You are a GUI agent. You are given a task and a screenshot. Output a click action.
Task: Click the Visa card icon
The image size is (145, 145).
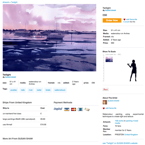click(x=67, y=109)
